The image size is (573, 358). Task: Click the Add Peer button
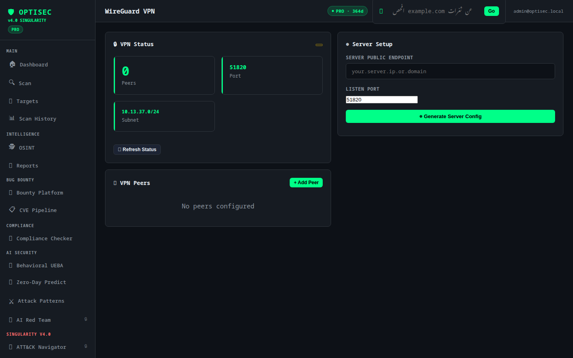point(306,183)
